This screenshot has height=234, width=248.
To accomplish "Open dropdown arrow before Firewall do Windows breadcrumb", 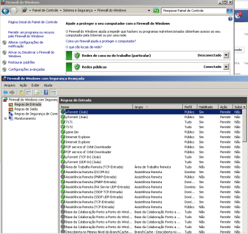I will tap(95, 11).
